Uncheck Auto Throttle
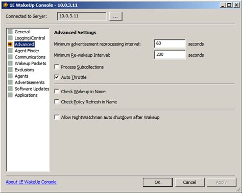Image resolution: width=242 pixels, height=193 pixels. (x=57, y=77)
